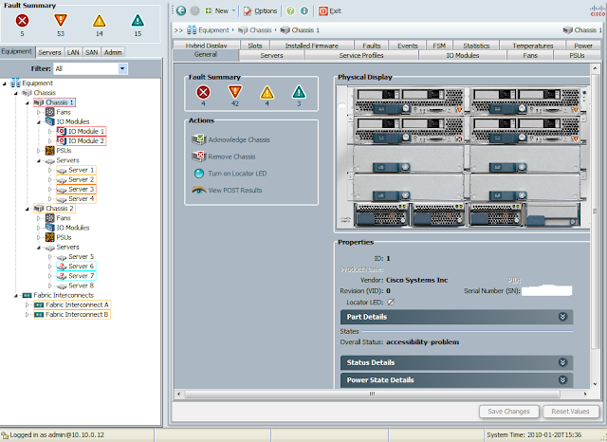The height and width of the screenshot is (442, 607).
Task: Click the Serial Number field
Action: tap(546, 290)
